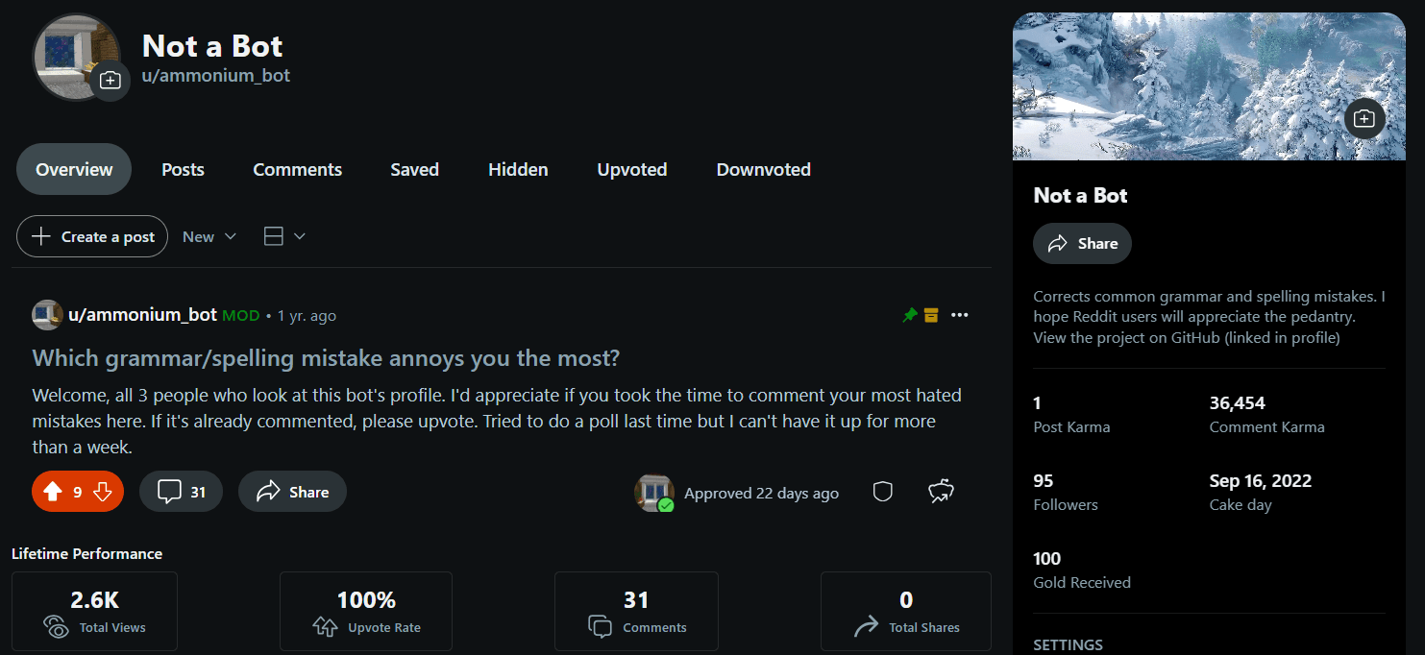Click the avatar edit camera icon

click(x=110, y=80)
